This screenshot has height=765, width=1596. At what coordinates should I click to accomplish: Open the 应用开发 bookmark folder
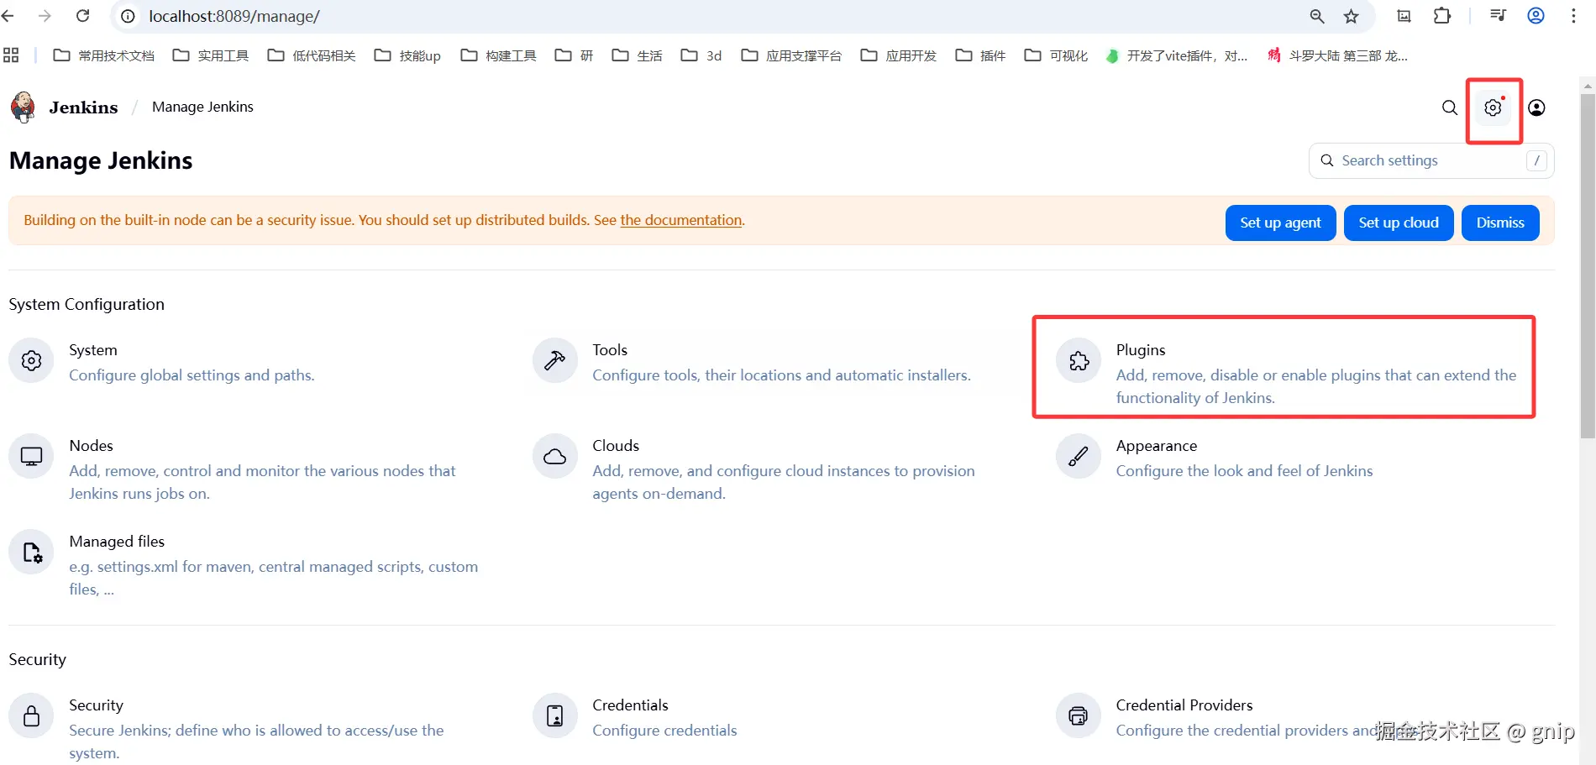pos(898,55)
